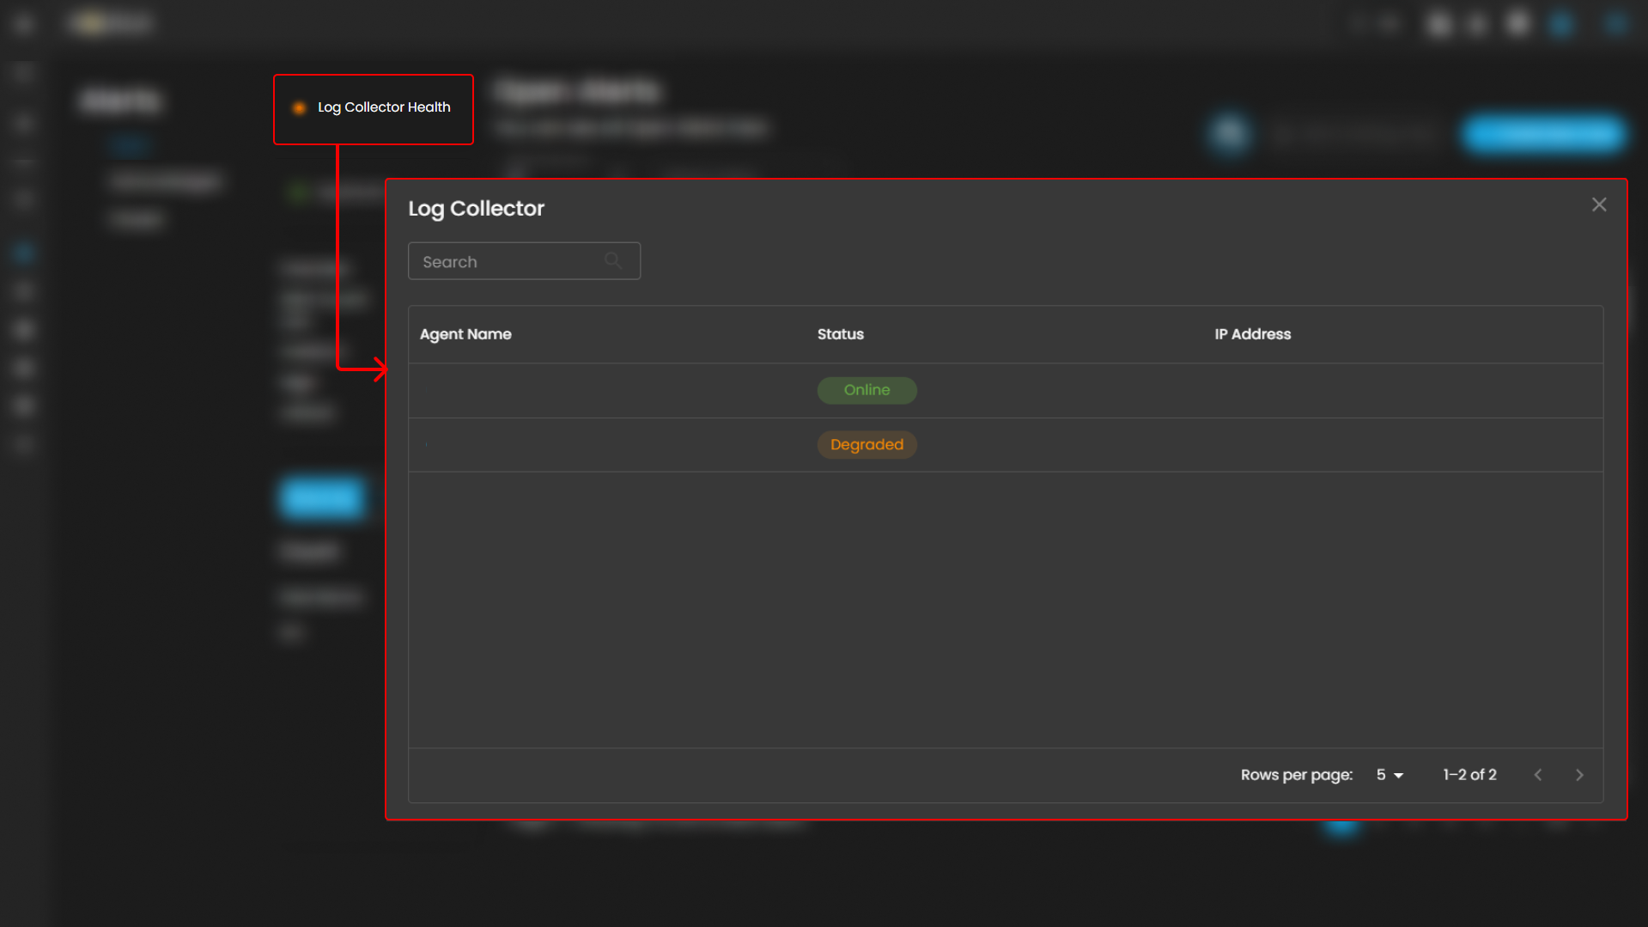Go to next page of agents
The height and width of the screenshot is (927, 1648).
(1578, 775)
